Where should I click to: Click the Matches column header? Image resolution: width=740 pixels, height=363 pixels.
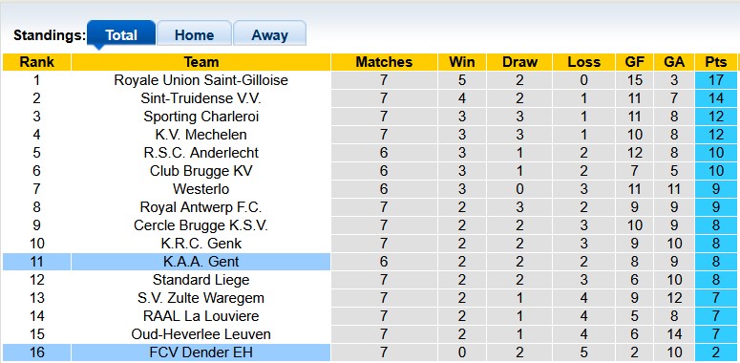(x=384, y=62)
